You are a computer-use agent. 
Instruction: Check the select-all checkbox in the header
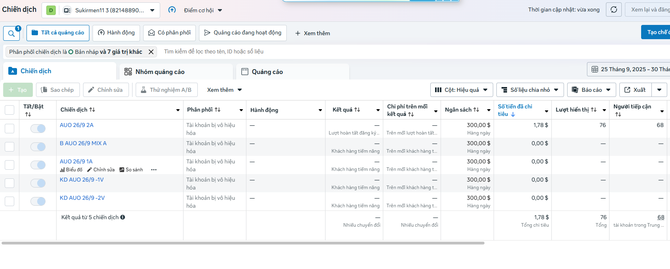coord(9,110)
